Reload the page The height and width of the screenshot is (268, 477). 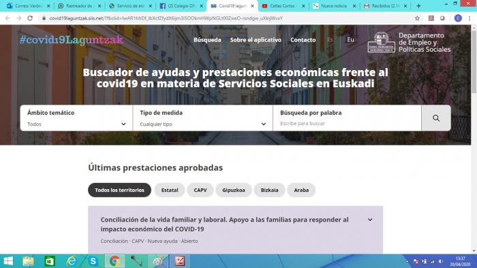(x=30, y=18)
